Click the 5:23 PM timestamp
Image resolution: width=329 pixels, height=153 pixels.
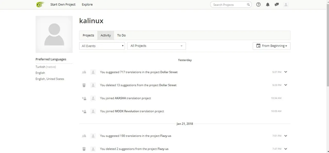click(x=277, y=85)
